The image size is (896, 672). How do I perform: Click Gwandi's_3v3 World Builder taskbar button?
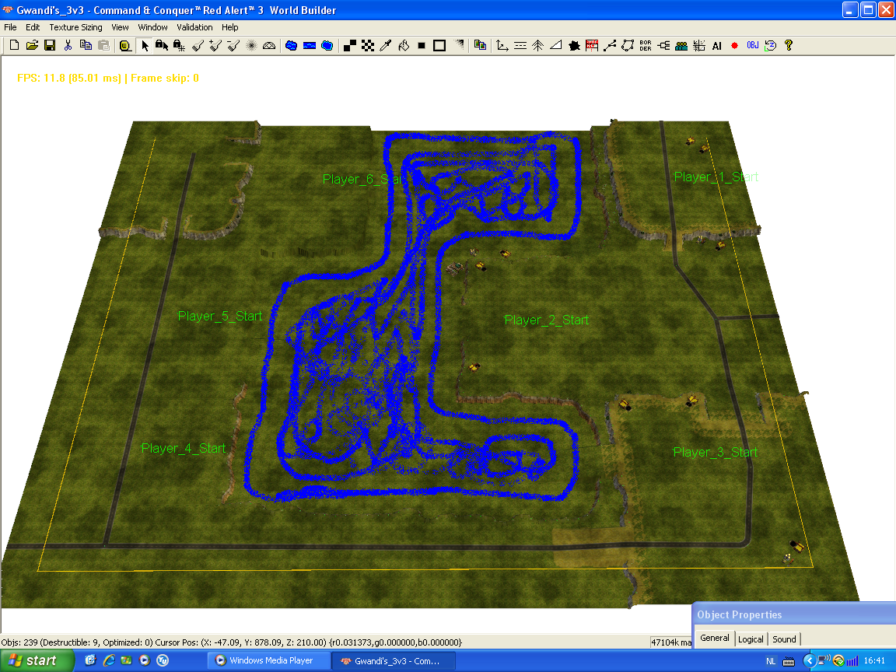click(394, 660)
